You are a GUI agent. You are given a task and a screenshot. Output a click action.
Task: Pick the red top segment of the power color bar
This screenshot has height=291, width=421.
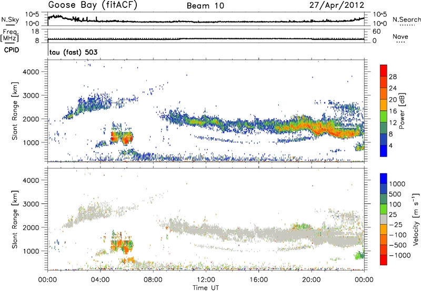pos(384,70)
